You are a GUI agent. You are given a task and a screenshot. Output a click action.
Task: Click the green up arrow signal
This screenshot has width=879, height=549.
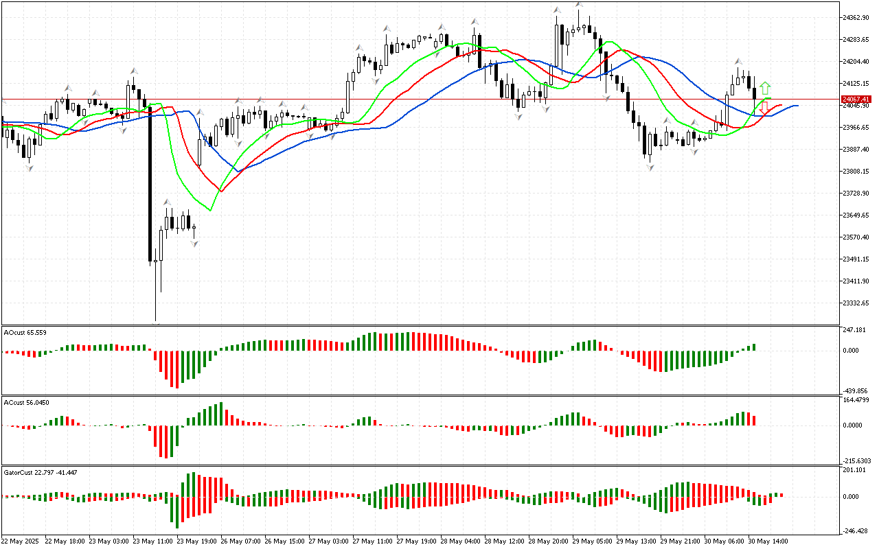point(765,89)
